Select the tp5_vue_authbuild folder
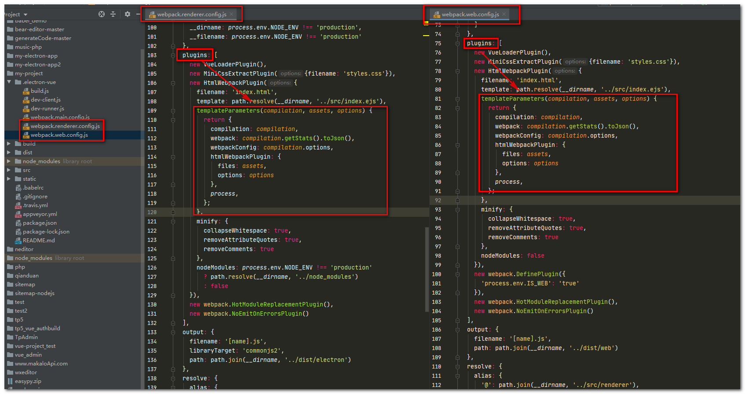The width and height of the screenshot is (745, 394). pyautogui.click(x=37, y=328)
